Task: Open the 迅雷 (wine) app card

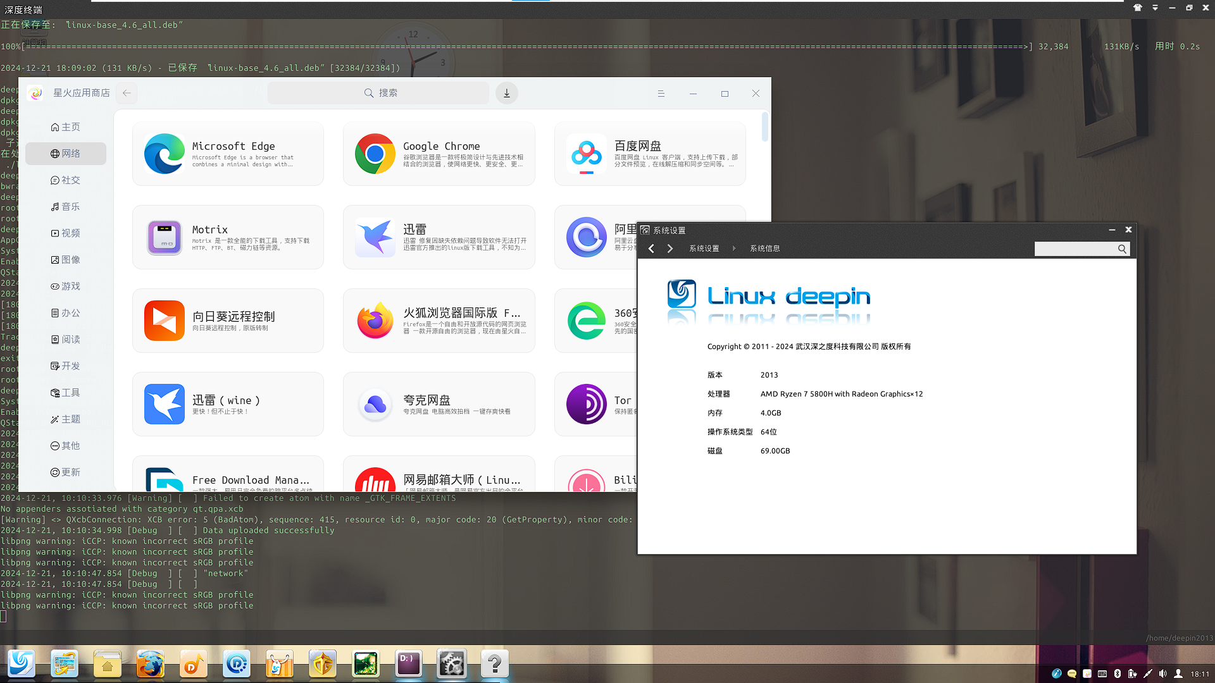Action: tap(228, 404)
